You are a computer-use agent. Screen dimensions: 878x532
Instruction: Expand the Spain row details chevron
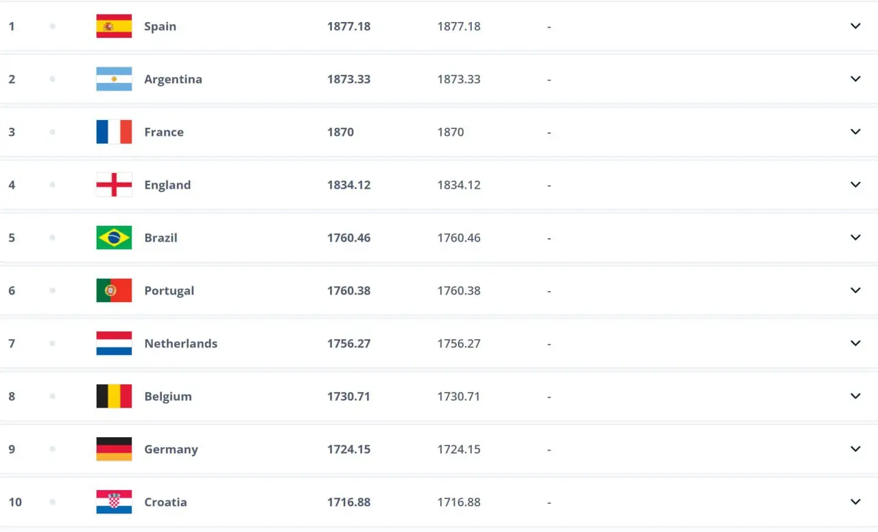pos(855,26)
